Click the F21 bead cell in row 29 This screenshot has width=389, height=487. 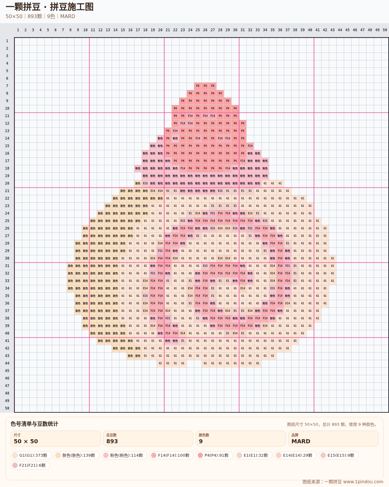click(x=160, y=251)
